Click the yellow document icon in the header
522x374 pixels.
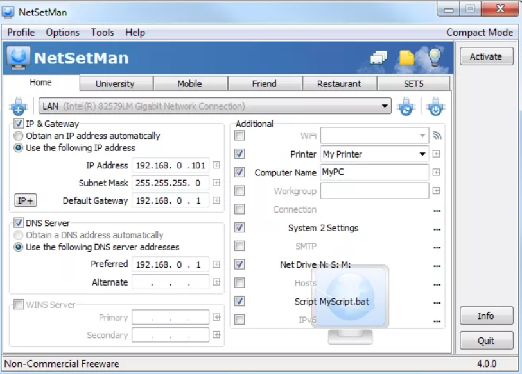[405, 56]
